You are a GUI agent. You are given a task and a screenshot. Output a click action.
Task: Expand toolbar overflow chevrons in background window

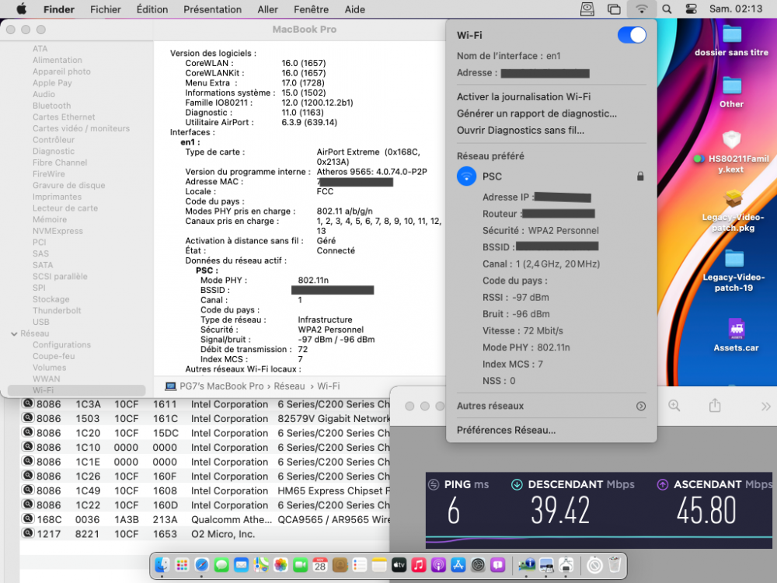766,407
